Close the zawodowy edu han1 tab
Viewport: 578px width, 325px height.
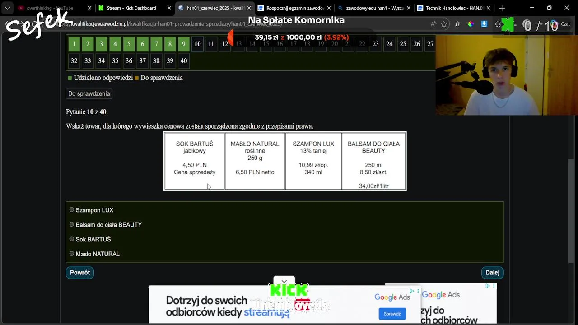tap(408, 8)
